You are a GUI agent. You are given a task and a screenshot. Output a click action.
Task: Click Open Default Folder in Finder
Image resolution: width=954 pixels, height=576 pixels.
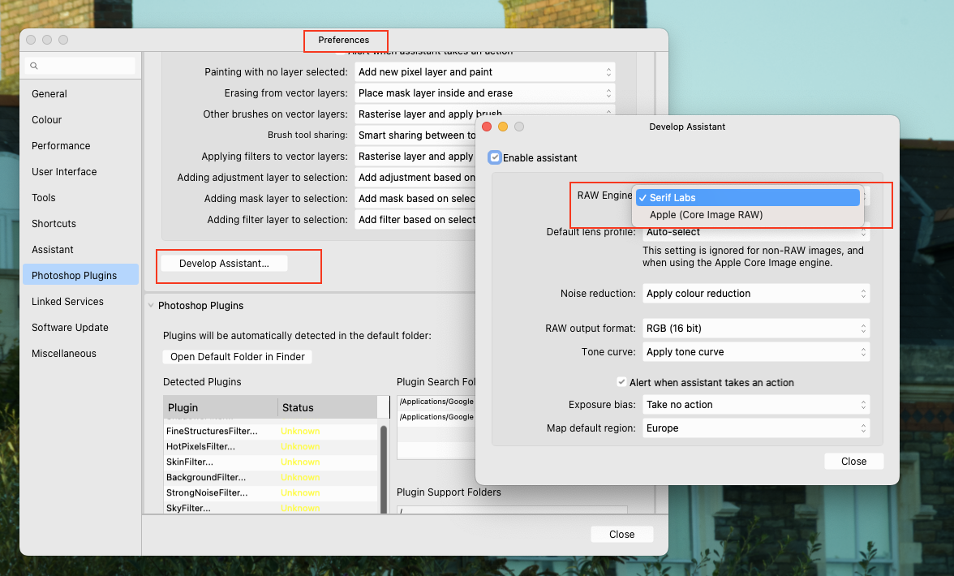[236, 356]
